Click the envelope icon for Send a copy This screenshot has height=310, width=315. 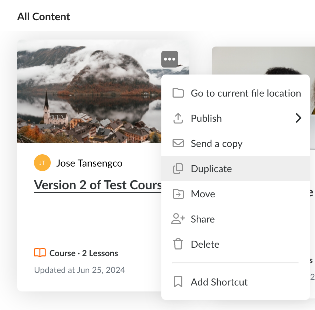[x=178, y=144]
